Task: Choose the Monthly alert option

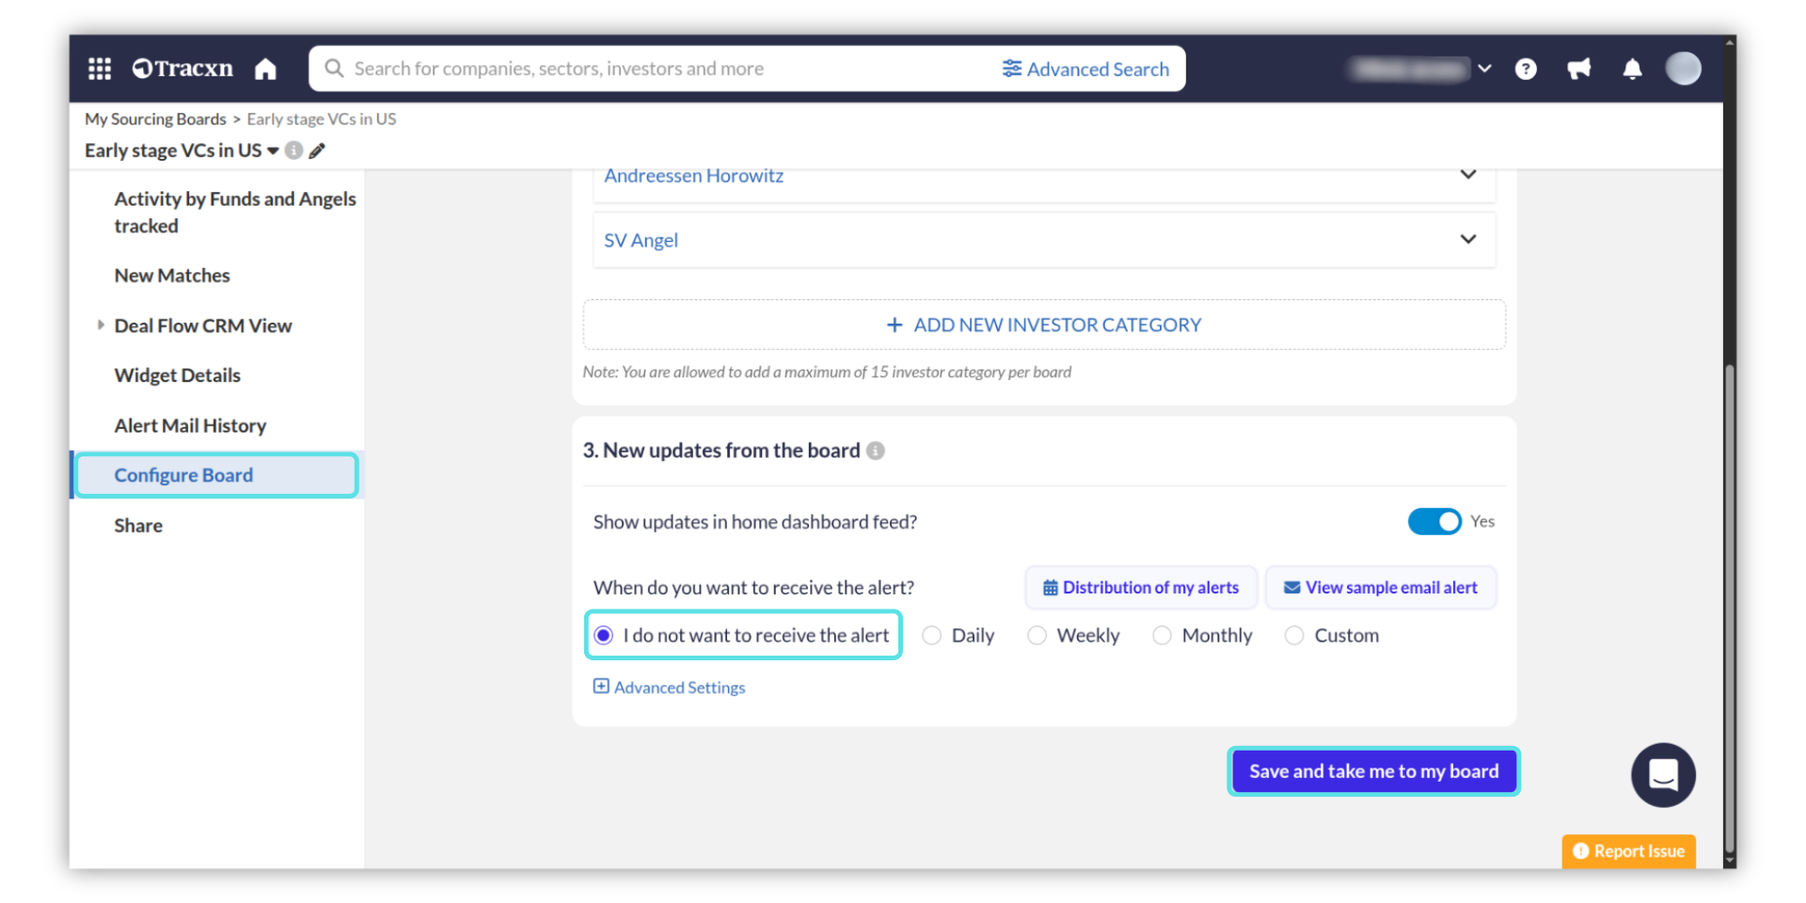Action: point(1163,636)
